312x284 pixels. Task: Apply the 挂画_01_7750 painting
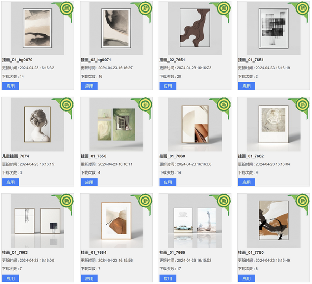pyautogui.click(x=246, y=278)
